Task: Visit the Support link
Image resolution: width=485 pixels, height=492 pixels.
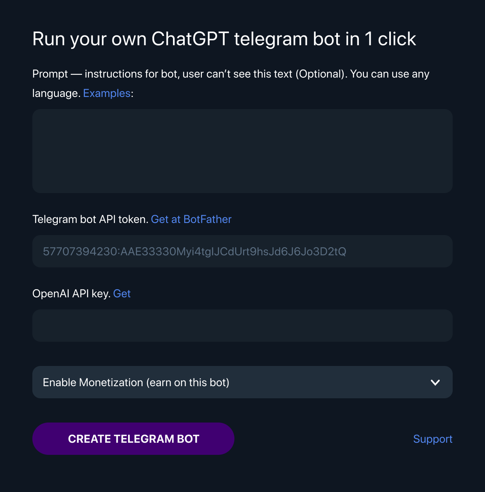Action: tap(433, 439)
